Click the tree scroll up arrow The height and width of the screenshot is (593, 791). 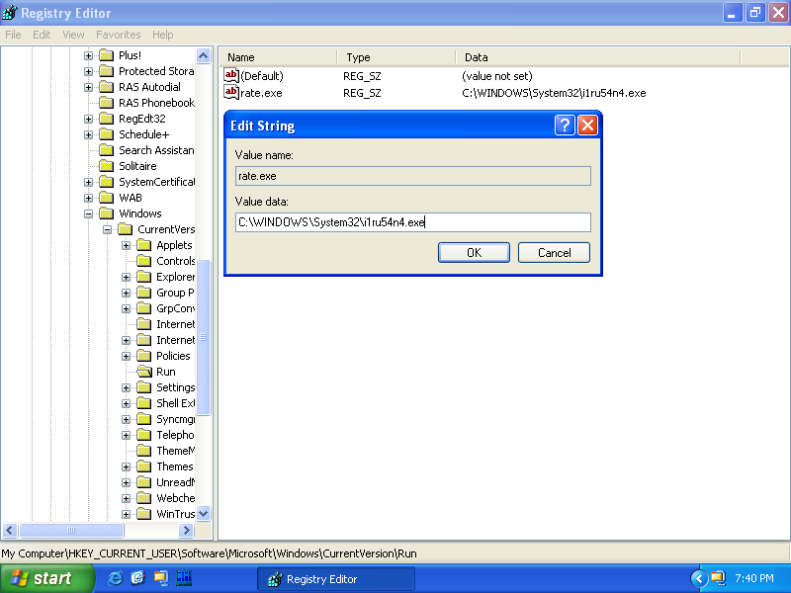tap(204, 55)
